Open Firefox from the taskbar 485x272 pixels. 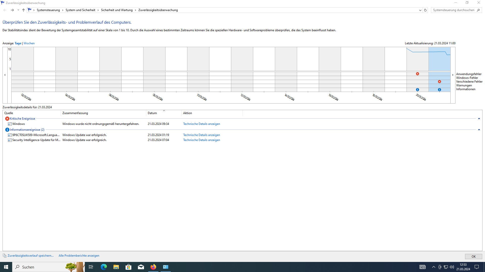(153, 267)
